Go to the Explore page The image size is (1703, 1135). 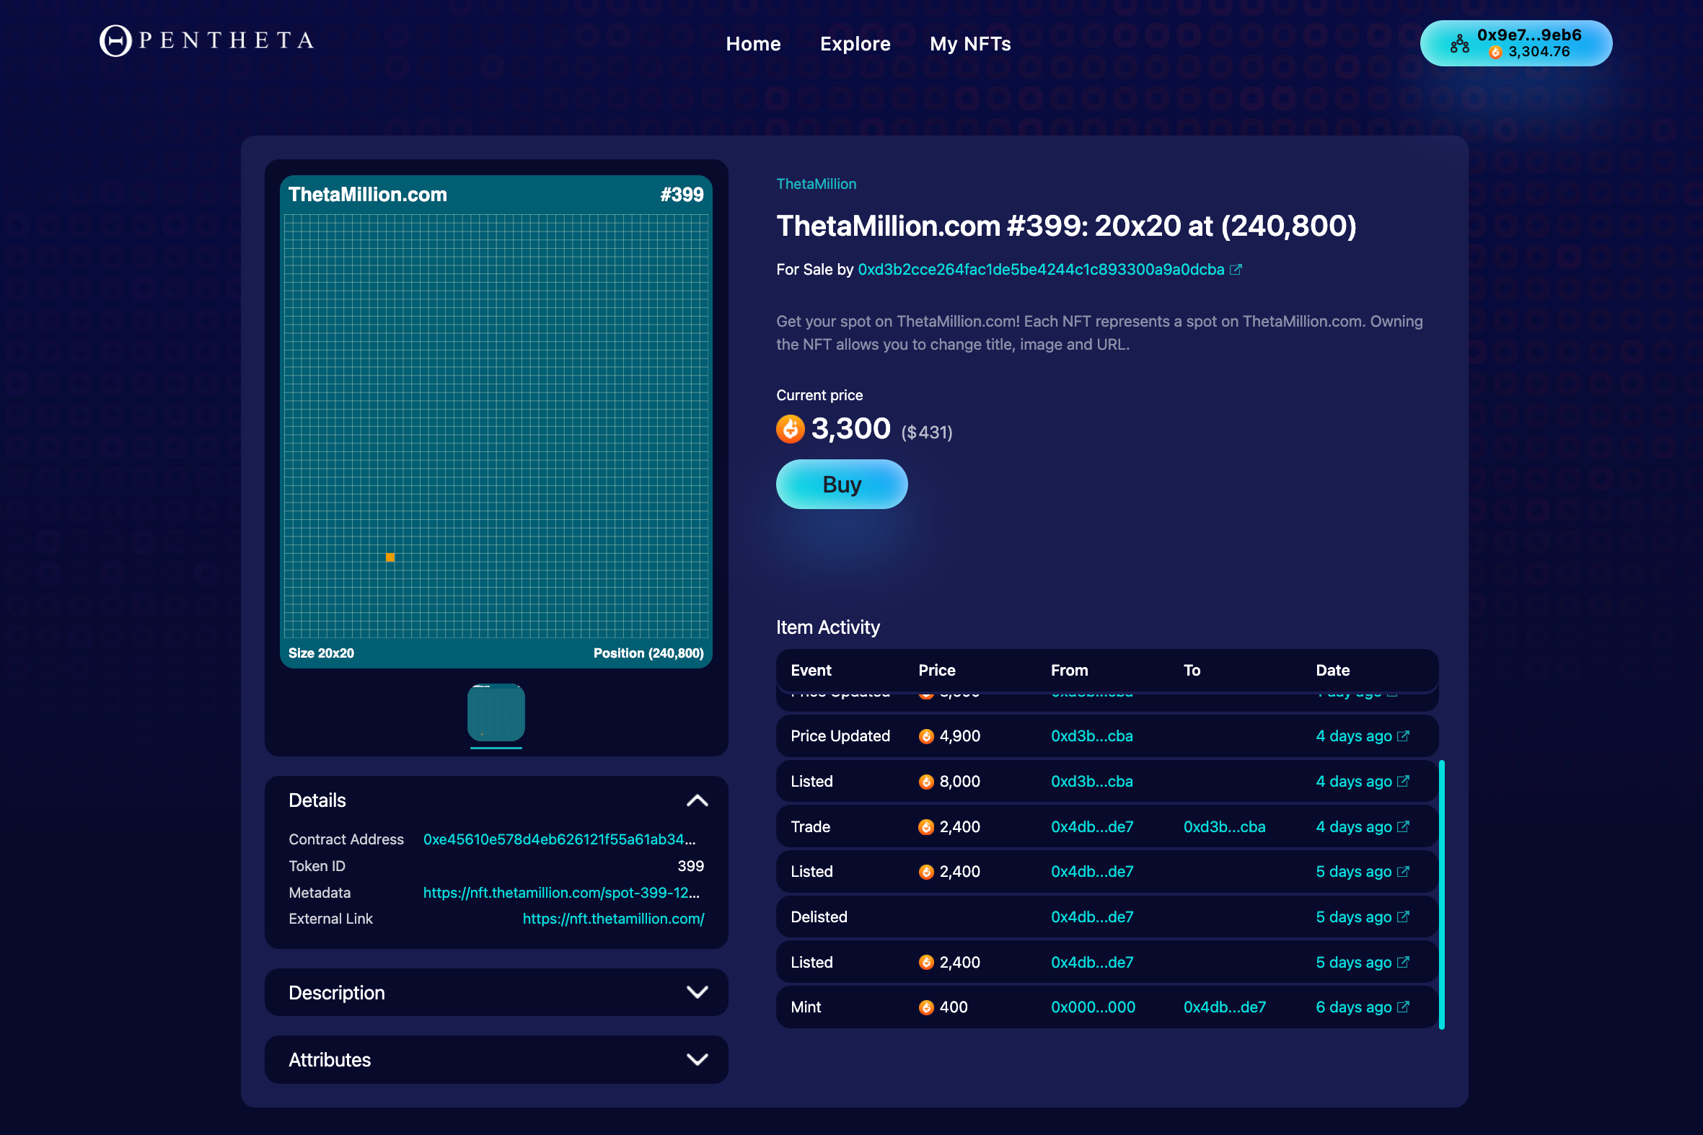[x=855, y=44]
